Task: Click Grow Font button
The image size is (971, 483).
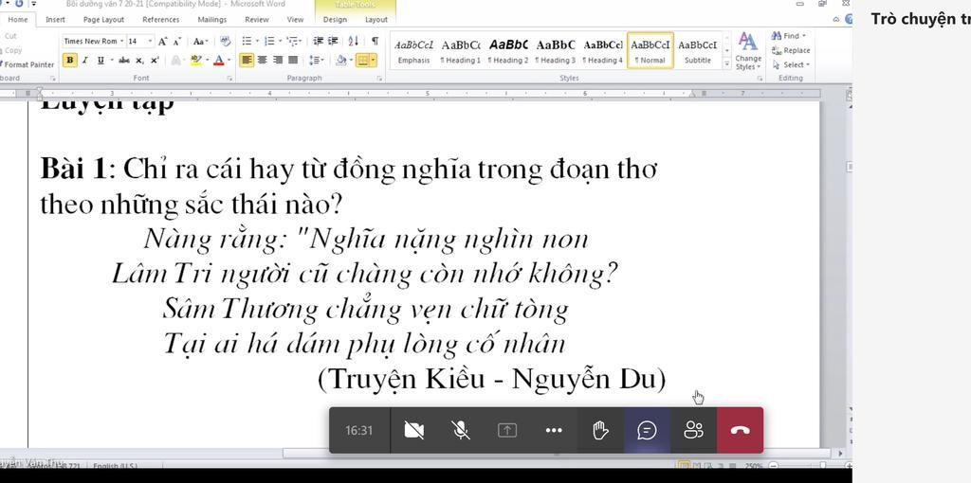Action: tap(163, 42)
